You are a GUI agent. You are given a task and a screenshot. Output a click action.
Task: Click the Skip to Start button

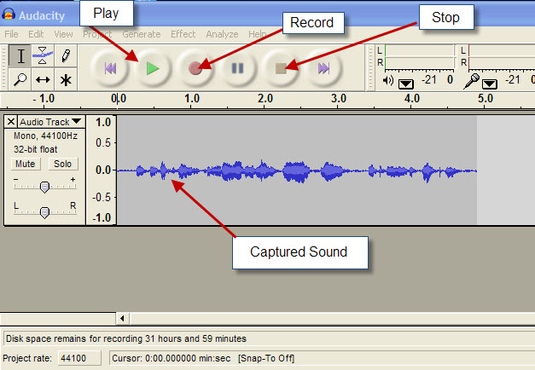click(x=110, y=68)
